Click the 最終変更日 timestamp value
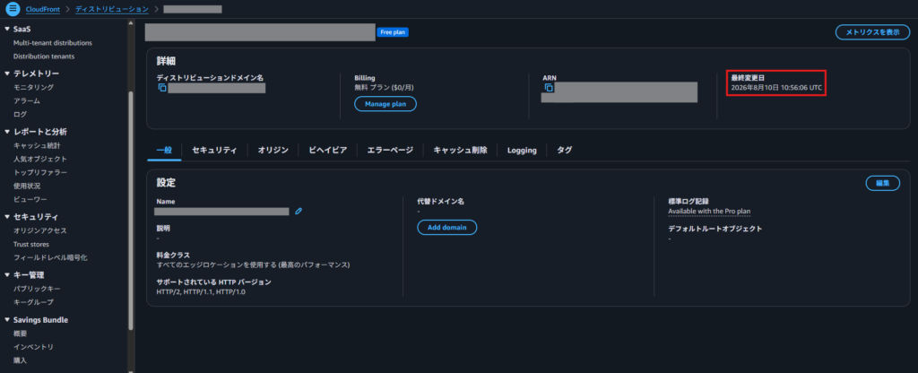This screenshot has height=373, width=918. (776, 88)
